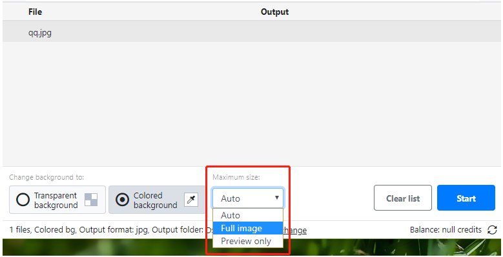Click the Start button

[x=466, y=198]
